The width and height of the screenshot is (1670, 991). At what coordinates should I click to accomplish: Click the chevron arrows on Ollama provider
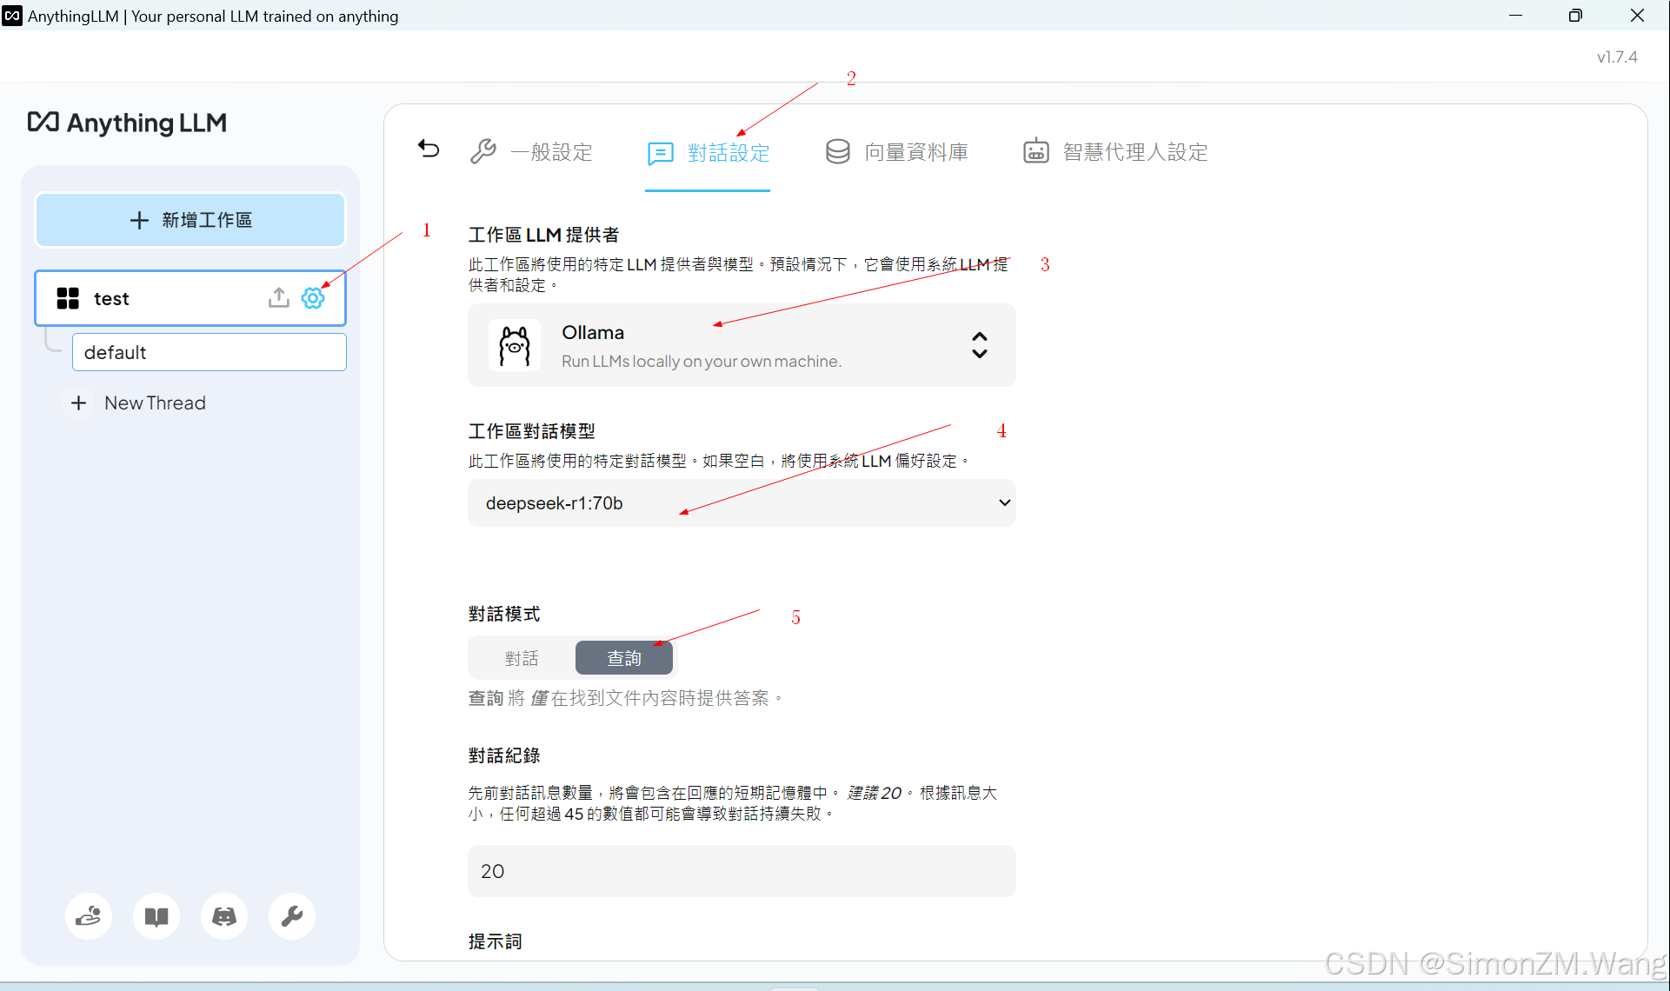980,345
